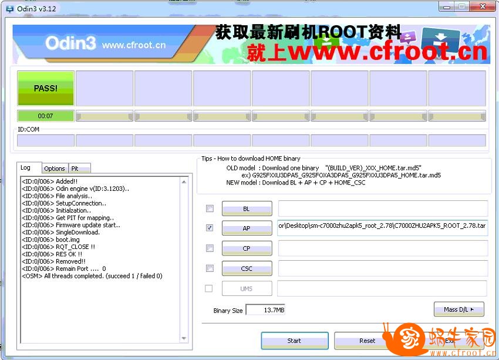Click the Odin3 www.cfroot.cn banner logo

tap(105, 43)
